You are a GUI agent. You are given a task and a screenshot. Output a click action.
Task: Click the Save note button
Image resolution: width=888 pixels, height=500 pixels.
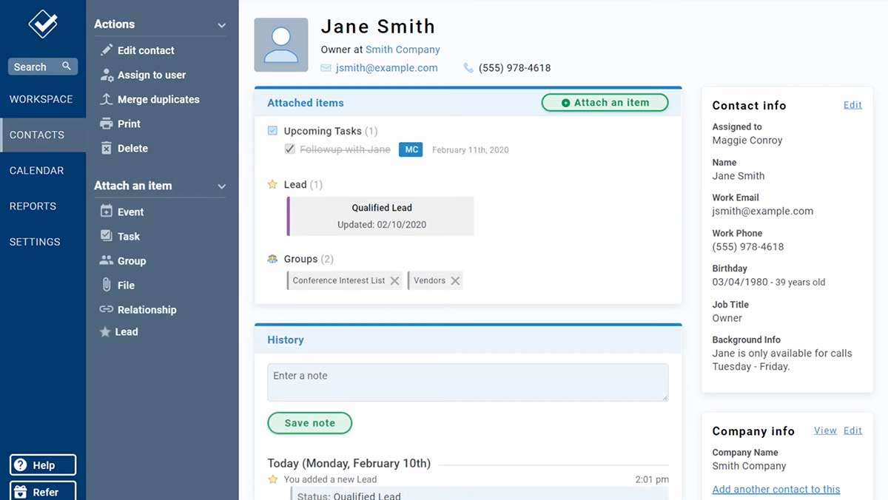(x=309, y=423)
